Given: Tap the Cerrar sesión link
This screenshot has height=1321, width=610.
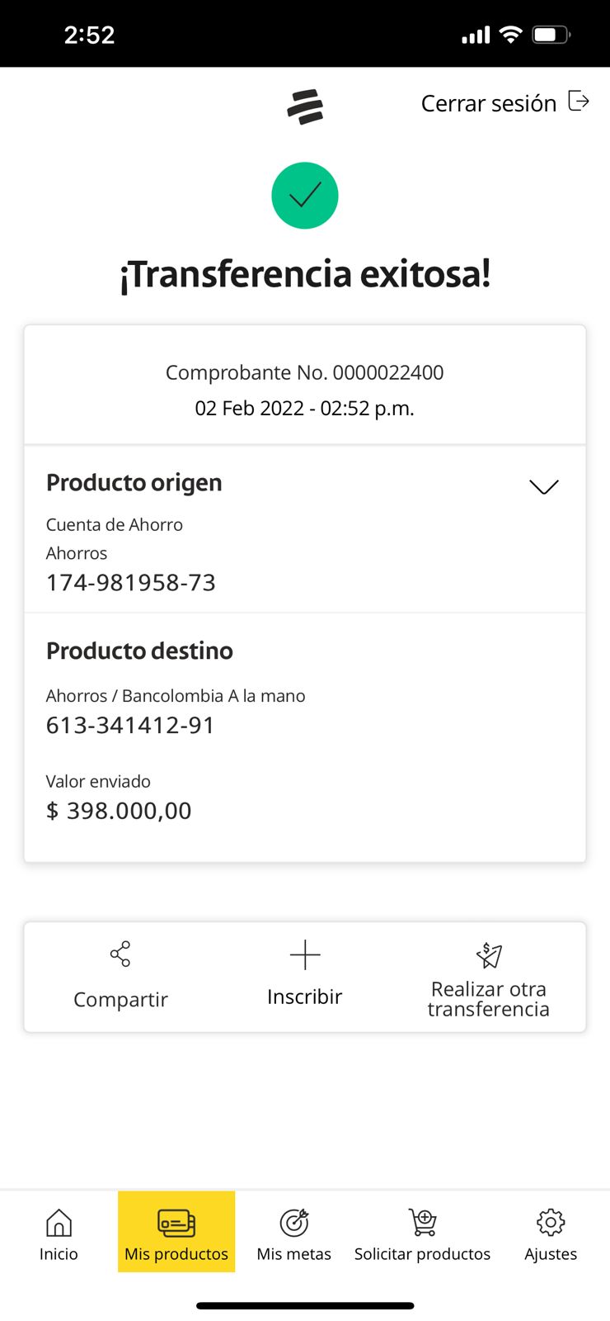Looking at the screenshot, I should point(489,103).
